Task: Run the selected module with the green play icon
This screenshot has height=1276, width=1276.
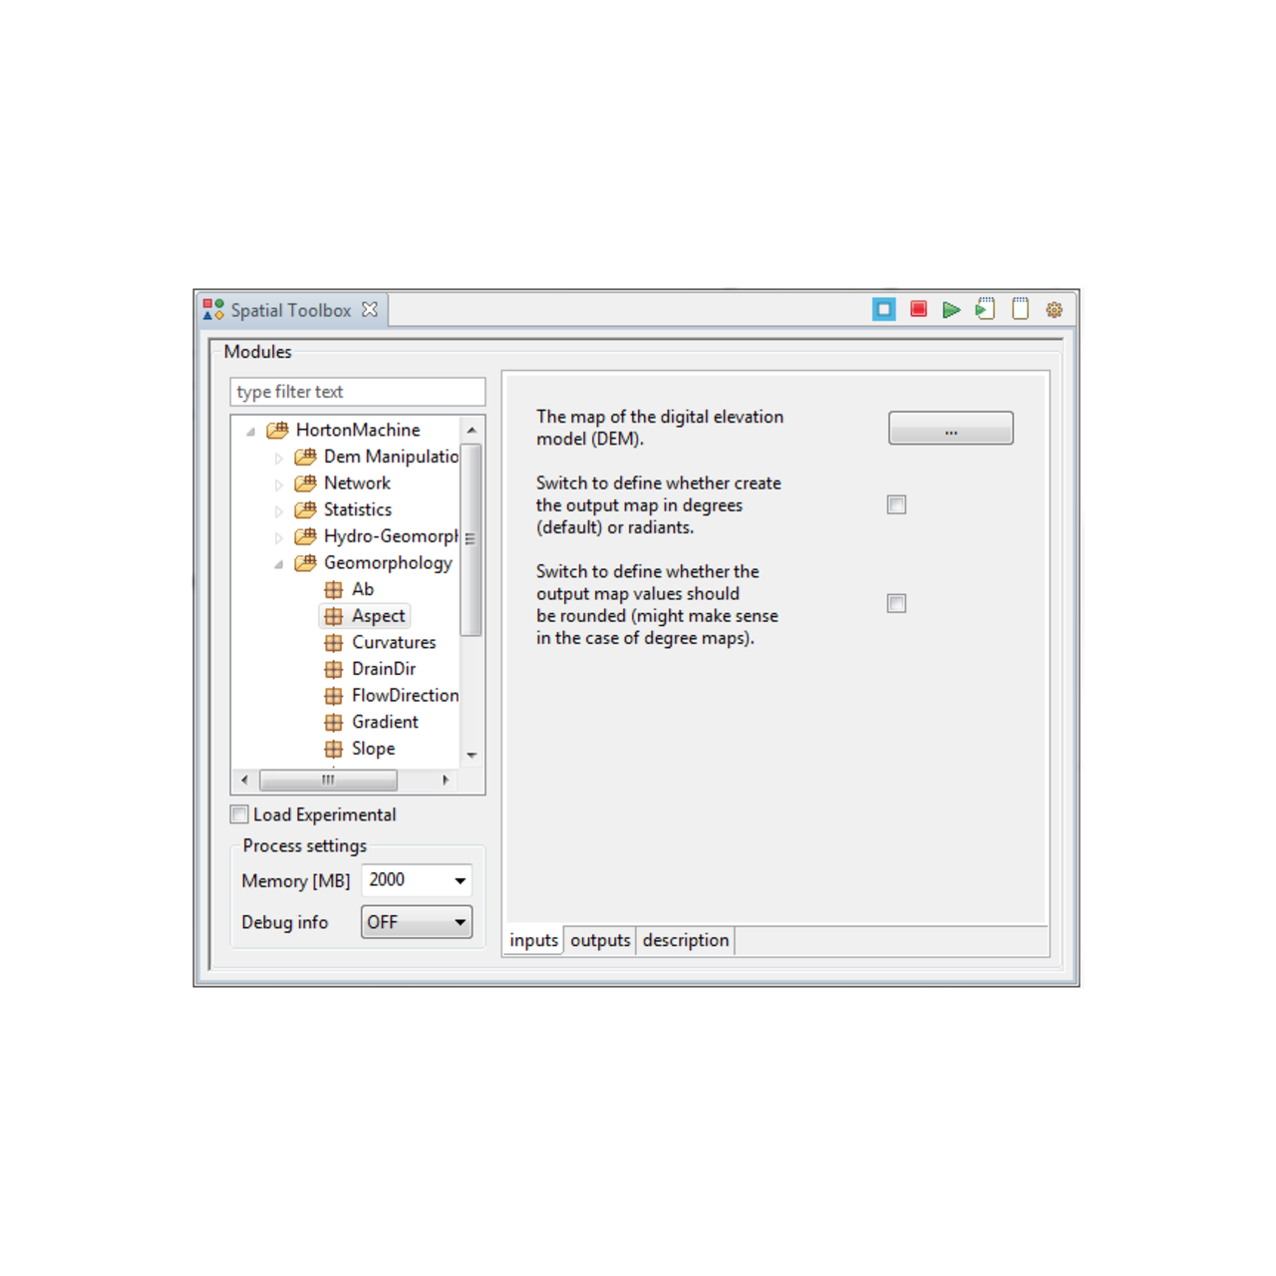Action: coord(951,310)
